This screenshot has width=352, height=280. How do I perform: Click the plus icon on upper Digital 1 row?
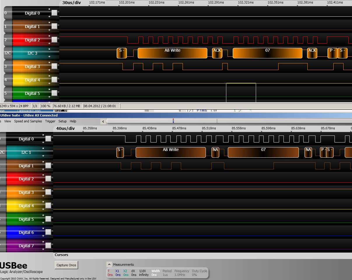point(49,30)
